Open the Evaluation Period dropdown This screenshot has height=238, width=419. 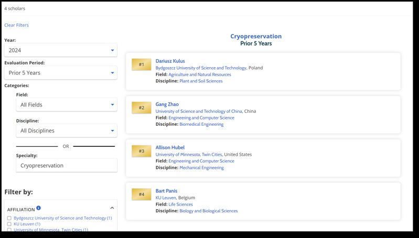click(61, 73)
